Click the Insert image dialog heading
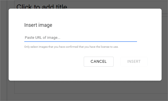168x101 pixels. click(x=38, y=25)
